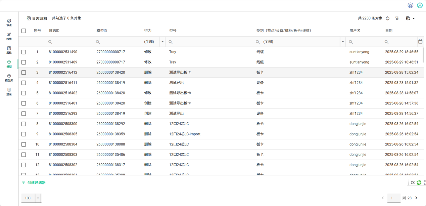Go to the next page arrow
This screenshot has height=206, width=426.
pos(417,198)
